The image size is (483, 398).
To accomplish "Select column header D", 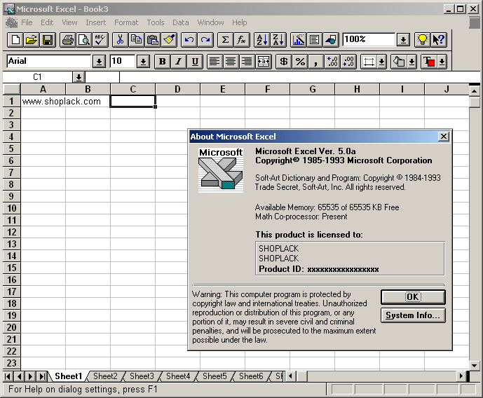I will (178, 89).
